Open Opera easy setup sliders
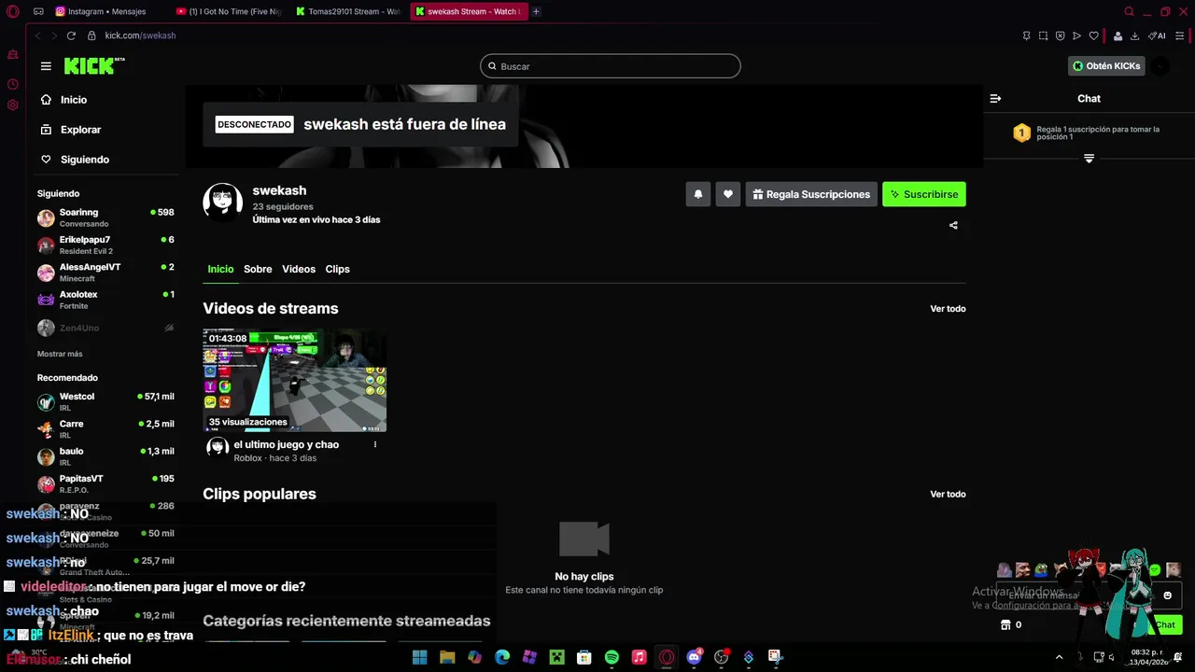The image size is (1195, 672). (1179, 35)
